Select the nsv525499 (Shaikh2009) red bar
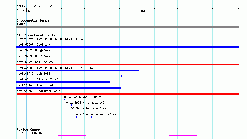Viewport: 247px width, 139px height. coord(128,65)
